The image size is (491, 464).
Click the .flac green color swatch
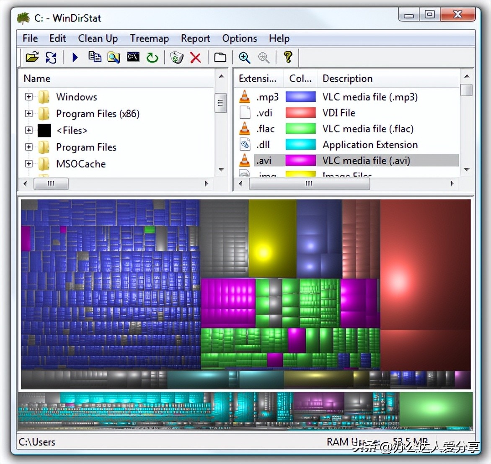tap(300, 128)
